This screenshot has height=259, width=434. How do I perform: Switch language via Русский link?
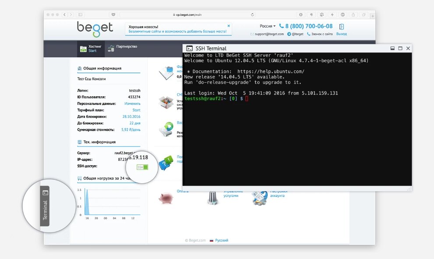pos(222,241)
